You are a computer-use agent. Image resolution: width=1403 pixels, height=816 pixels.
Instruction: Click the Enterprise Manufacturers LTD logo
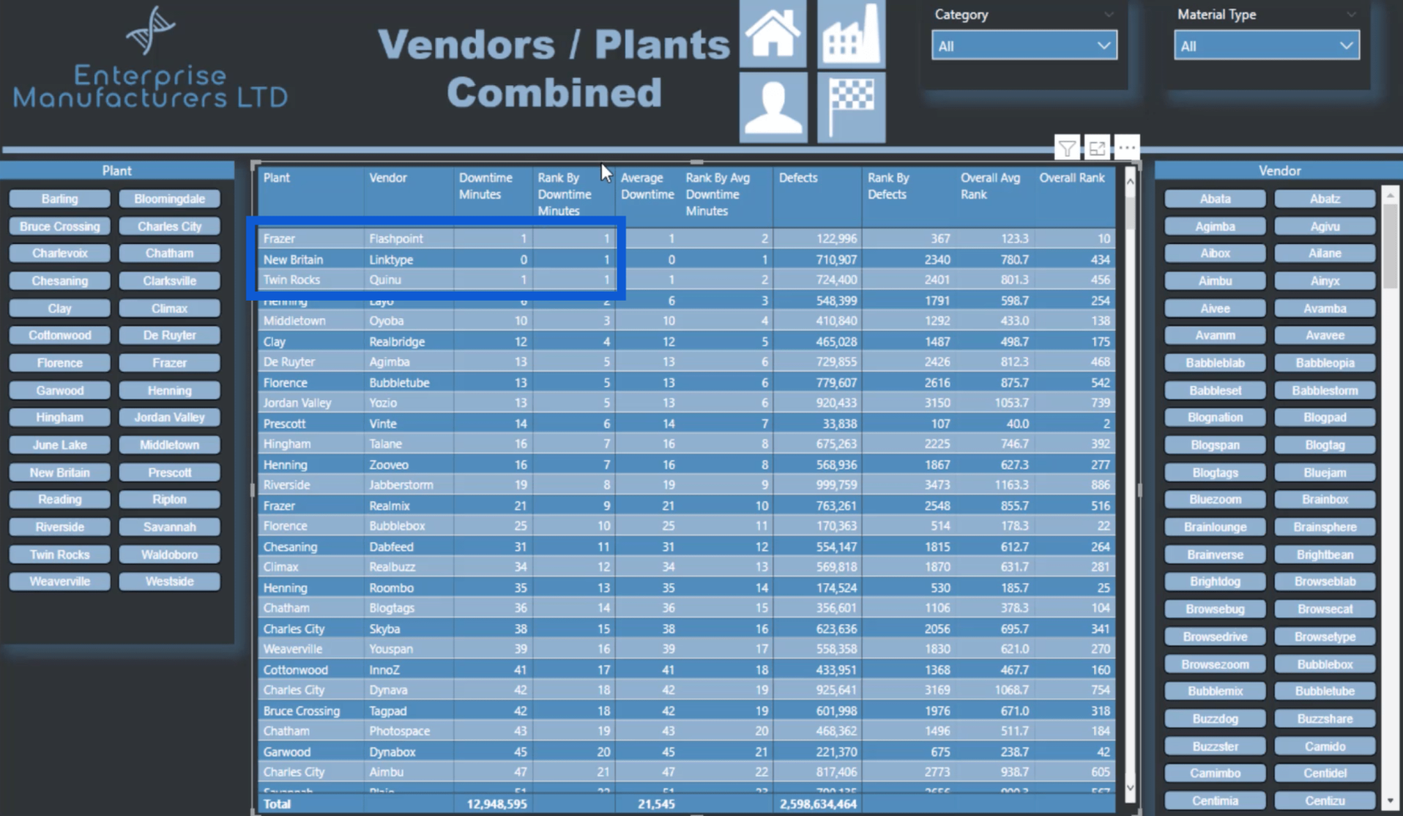click(151, 58)
